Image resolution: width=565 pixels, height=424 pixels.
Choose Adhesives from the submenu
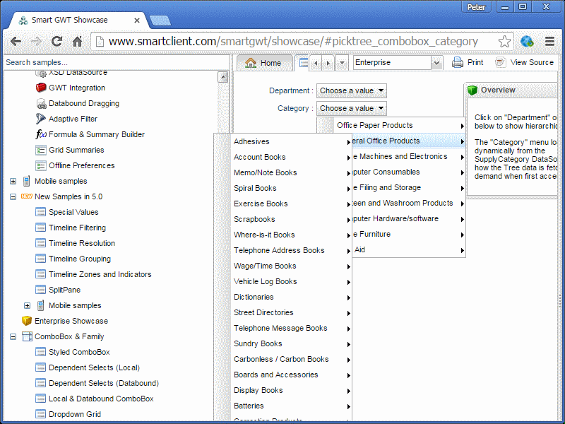point(251,141)
